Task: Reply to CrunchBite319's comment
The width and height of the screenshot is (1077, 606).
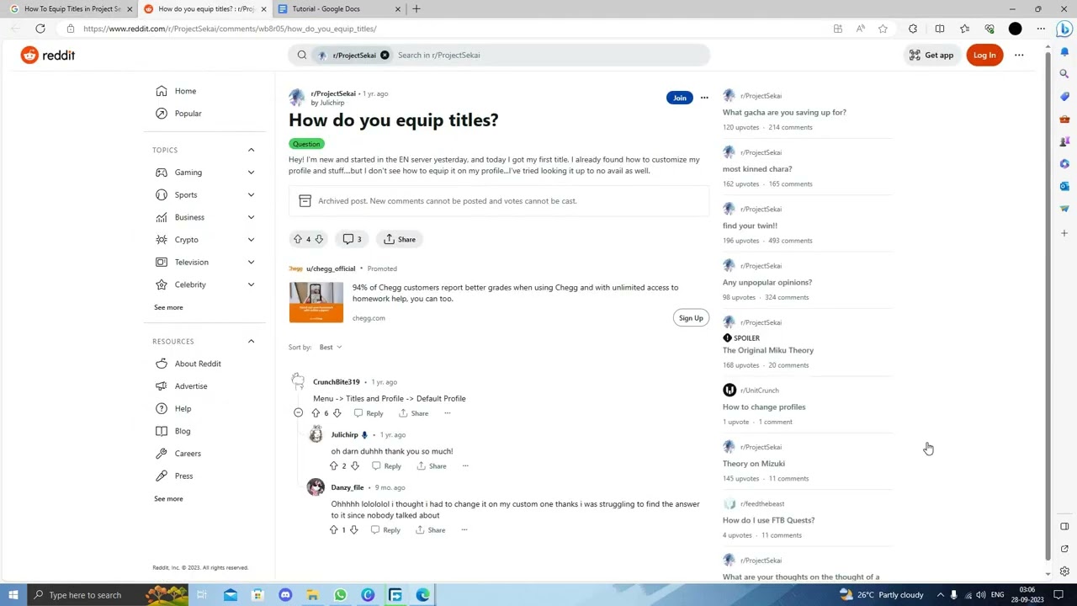Action: [369, 413]
